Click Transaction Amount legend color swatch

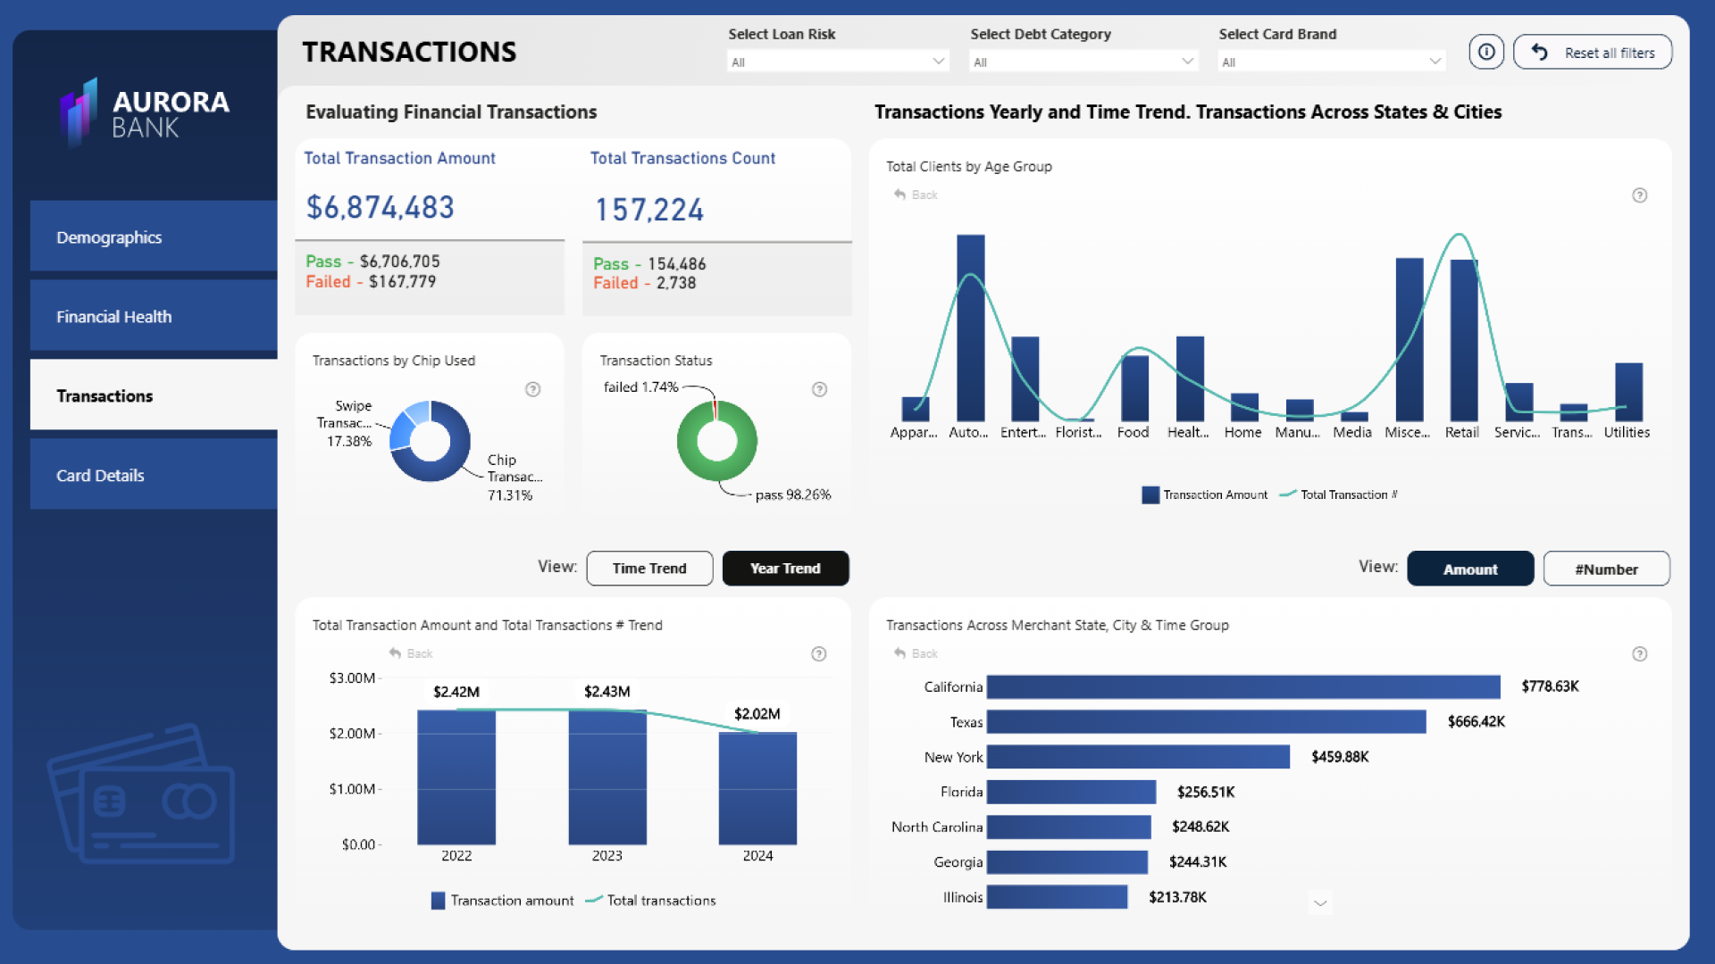coord(1150,495)
